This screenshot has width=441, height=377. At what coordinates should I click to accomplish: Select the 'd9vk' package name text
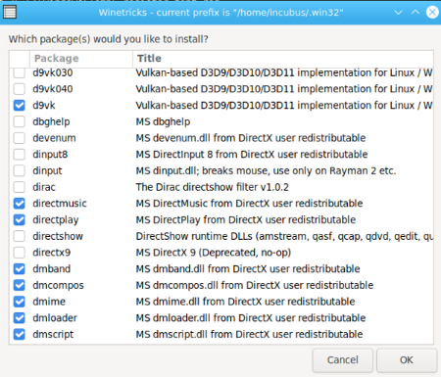(x=44, y=105)
